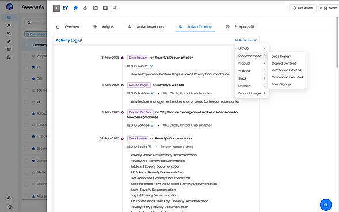Open the settings gear icon in sidebar

9,50
